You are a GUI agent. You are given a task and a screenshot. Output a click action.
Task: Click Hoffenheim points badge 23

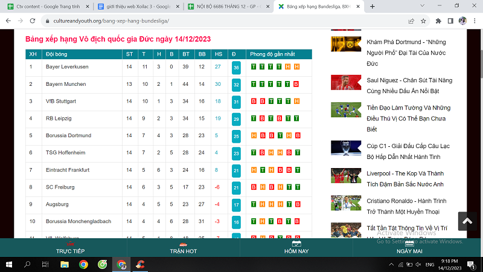236,154
